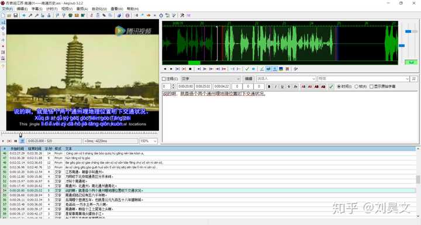This screenshot has height=225, width=421.
Task: Open the actor name dropdown
Action: 286,79
